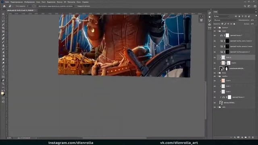Image resolution: width=258 pixels, height=145 pixels.
Task: Select the Rectangle shape tool
Action: coord(3,77)
